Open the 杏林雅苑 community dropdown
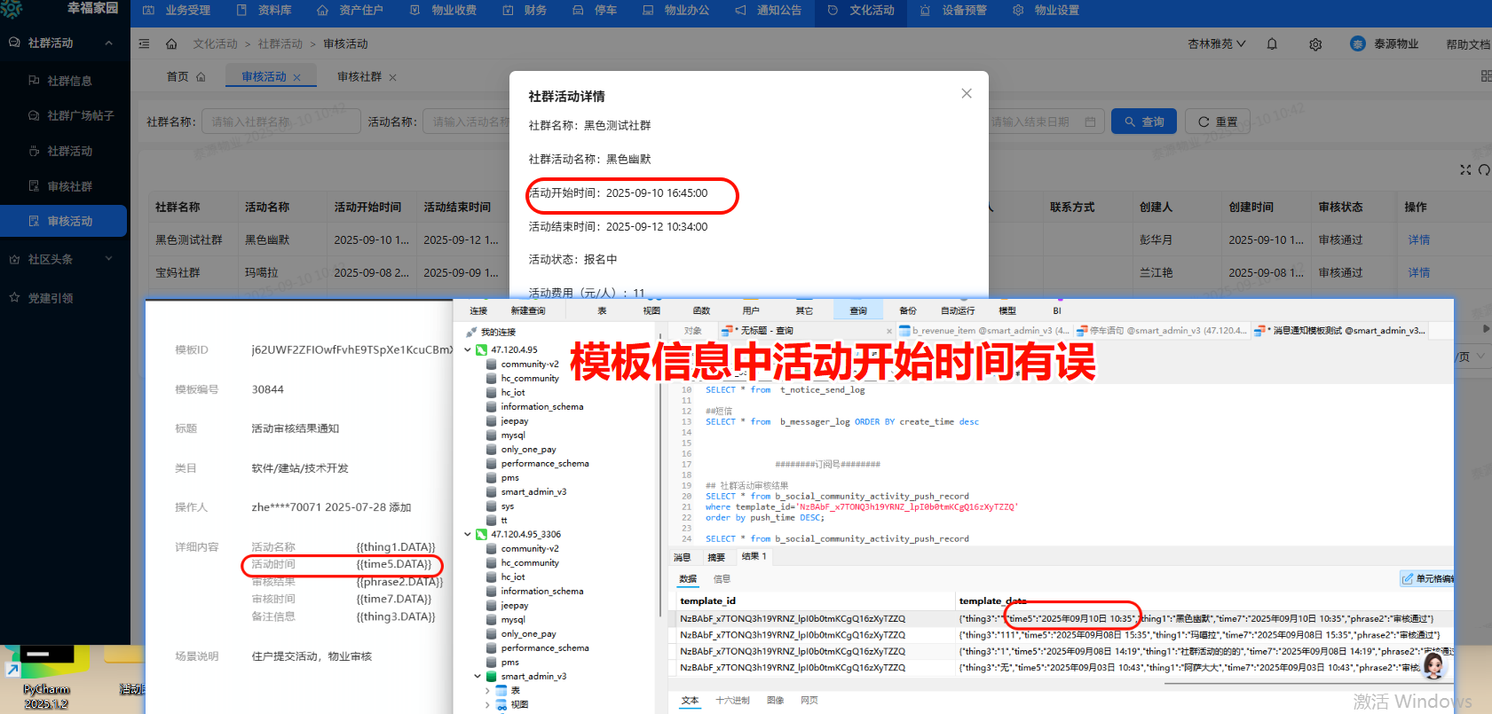 pos(1217,43)
